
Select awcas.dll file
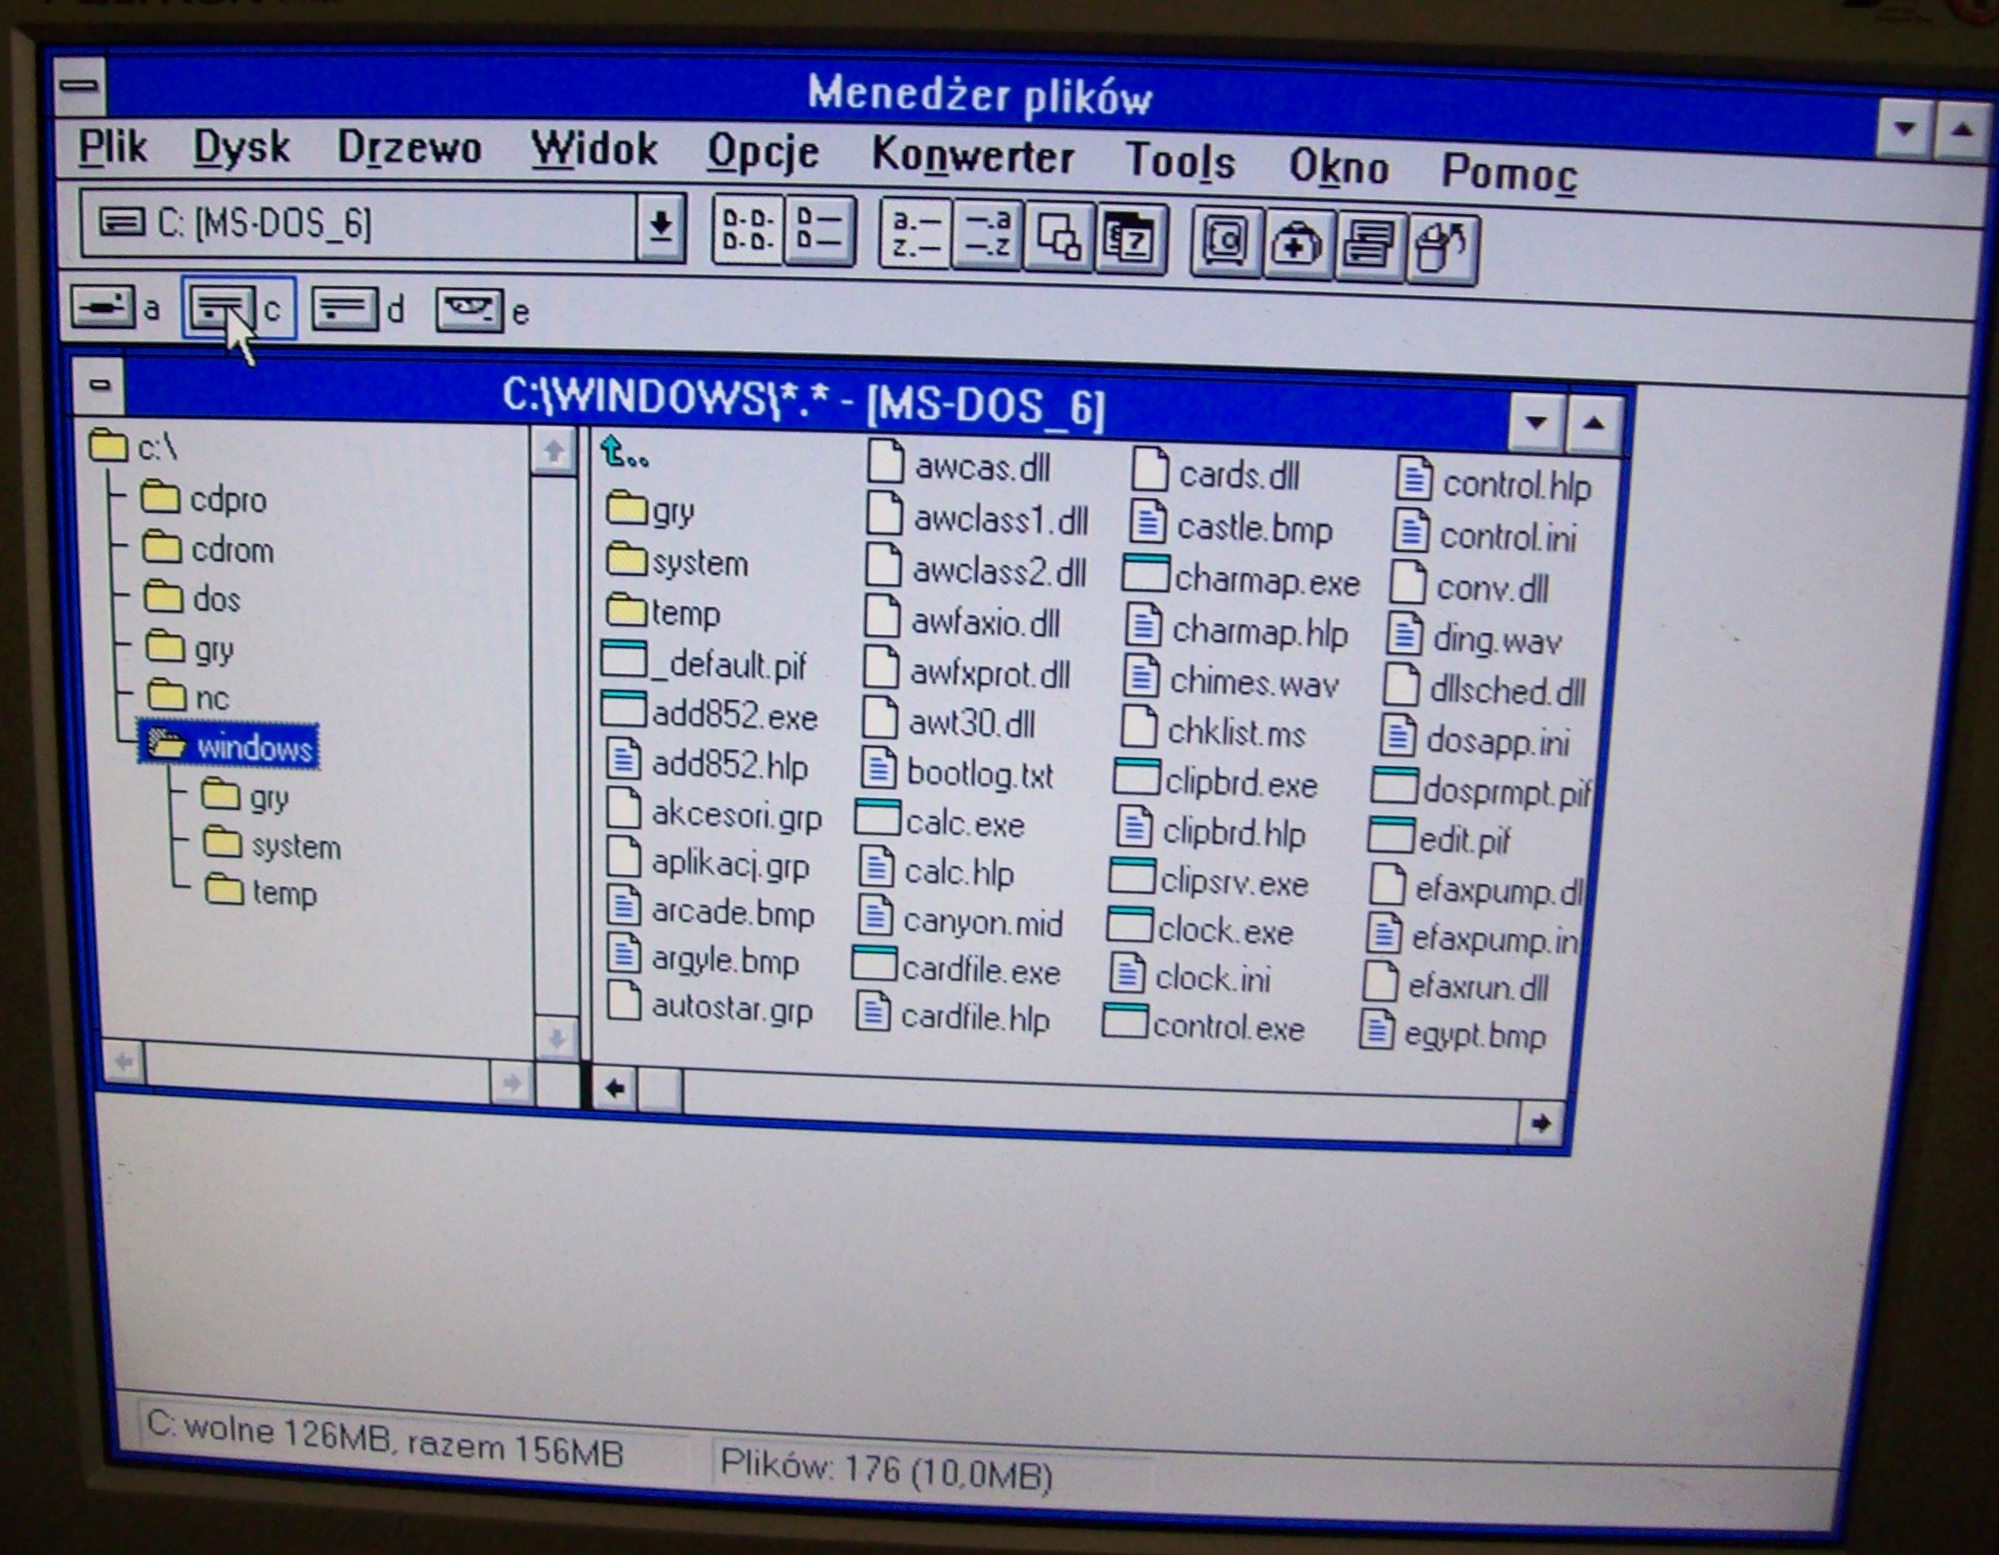958,466
